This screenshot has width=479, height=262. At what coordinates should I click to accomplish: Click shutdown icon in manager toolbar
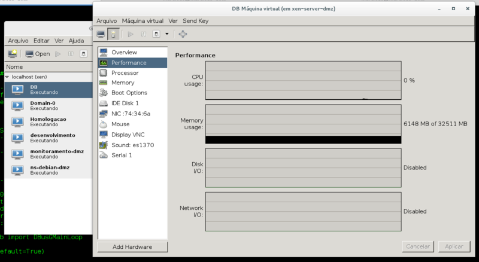83,54
